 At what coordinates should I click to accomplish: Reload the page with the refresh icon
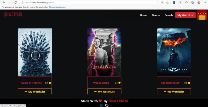click(x=16, y=2)
